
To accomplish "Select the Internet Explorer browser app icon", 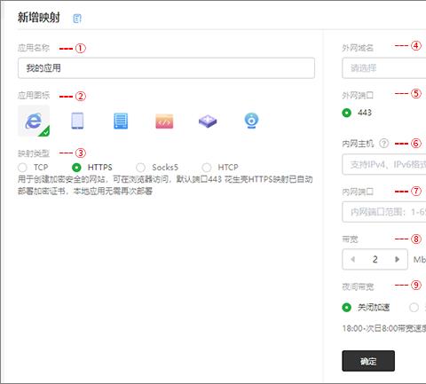I will [34, 121].
